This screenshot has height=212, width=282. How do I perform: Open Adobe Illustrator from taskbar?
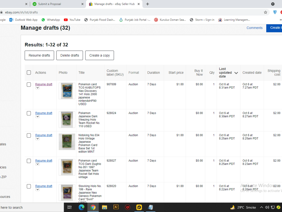tap(116, 207)
